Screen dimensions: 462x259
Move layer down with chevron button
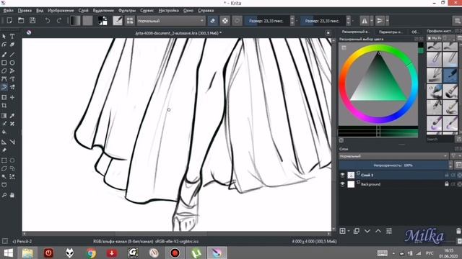pyautogui.click(x=367, y=231)
